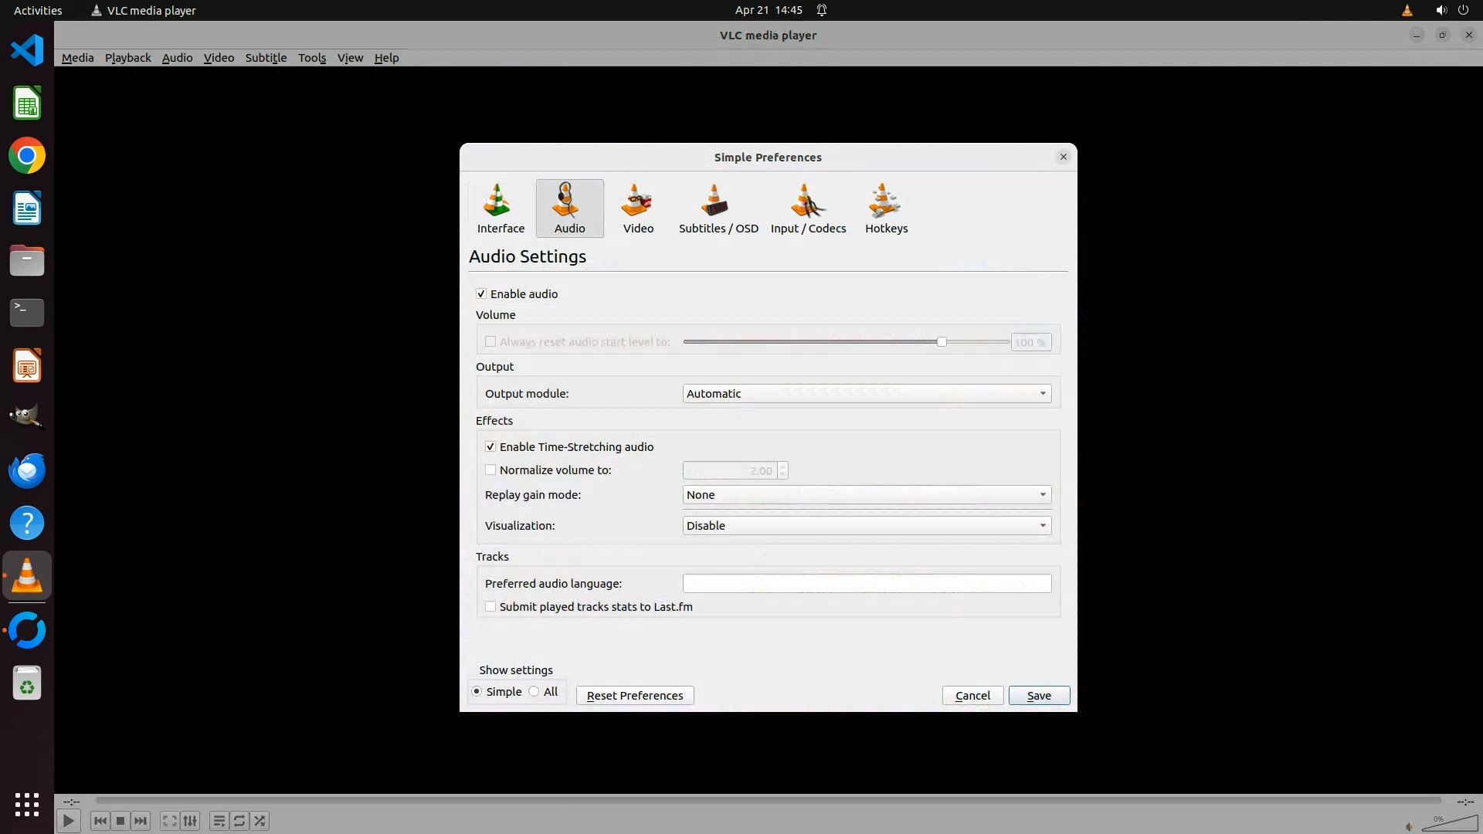The height and width of the screenshot is (834, 1483).
Task: Open the Interface preferences category
Action: [500, 208]
